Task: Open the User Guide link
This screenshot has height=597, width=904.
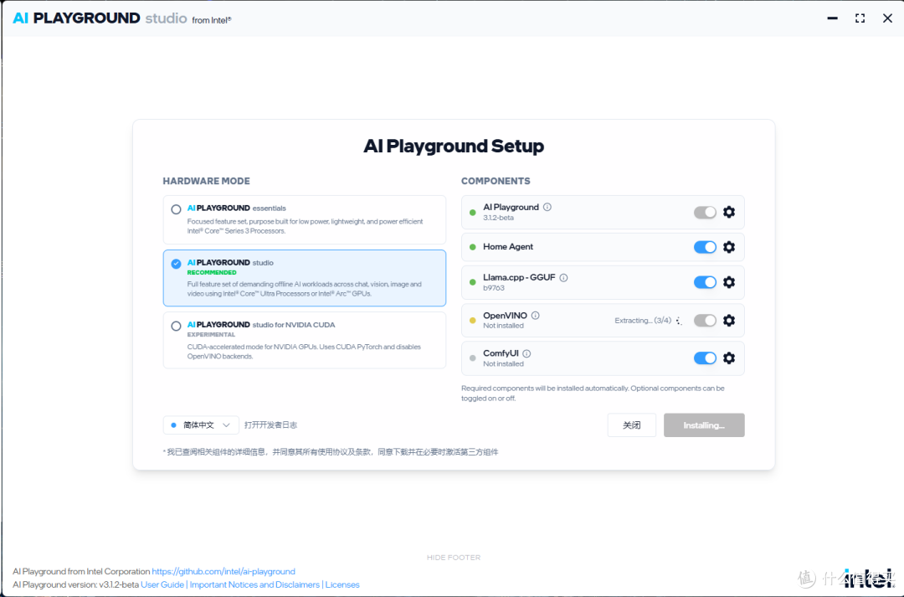Action: pyautogui.click(x=162, y=585)
